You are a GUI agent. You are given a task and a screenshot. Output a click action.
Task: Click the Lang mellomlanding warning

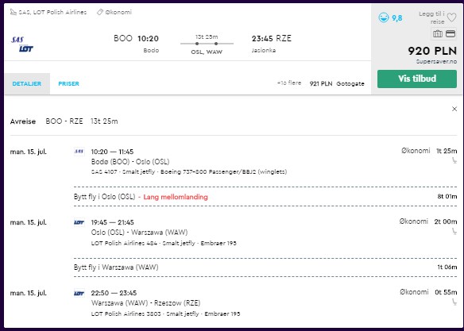click(176, 197)
